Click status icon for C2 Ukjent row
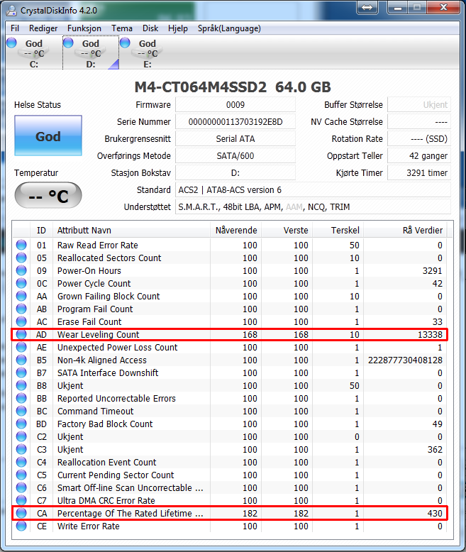Viewport: 466px width, 552px height. (21, 436)
